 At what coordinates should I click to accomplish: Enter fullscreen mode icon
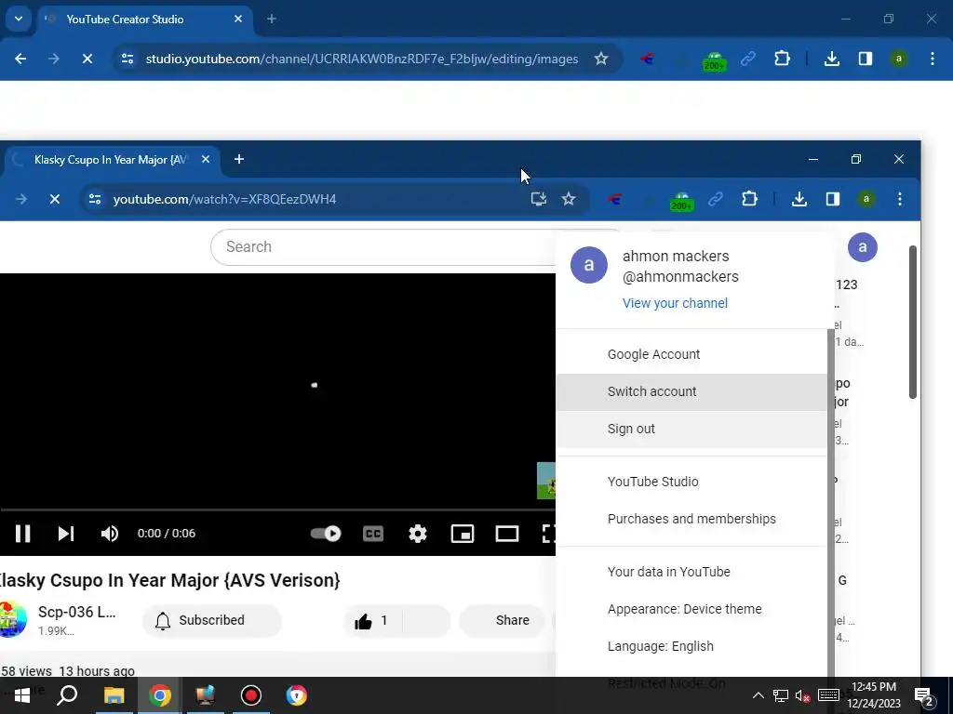tap(548, 533)
